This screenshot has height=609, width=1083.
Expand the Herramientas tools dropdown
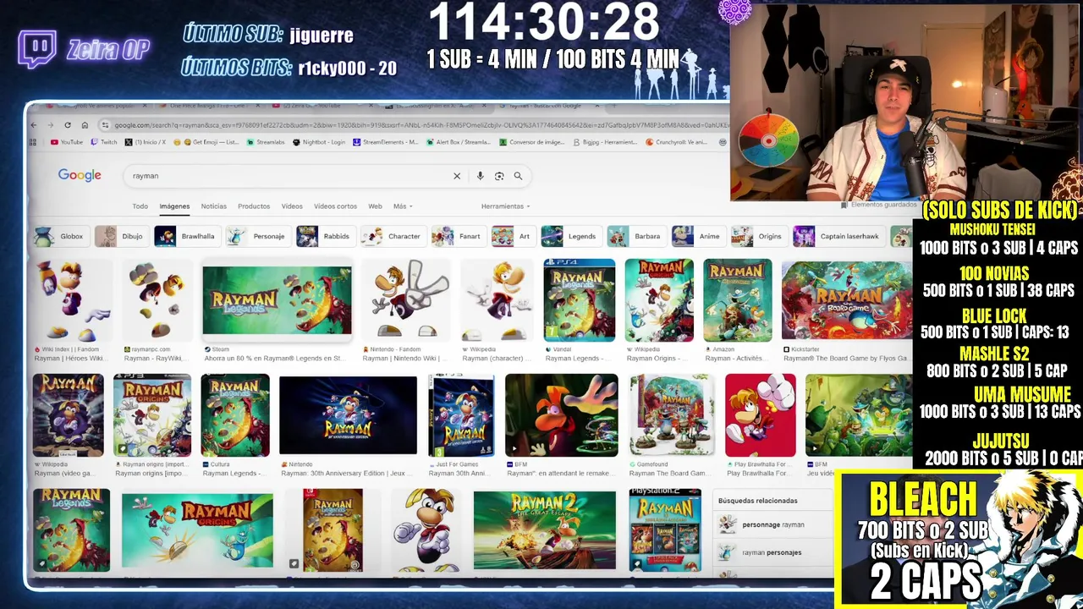[506, 206]
